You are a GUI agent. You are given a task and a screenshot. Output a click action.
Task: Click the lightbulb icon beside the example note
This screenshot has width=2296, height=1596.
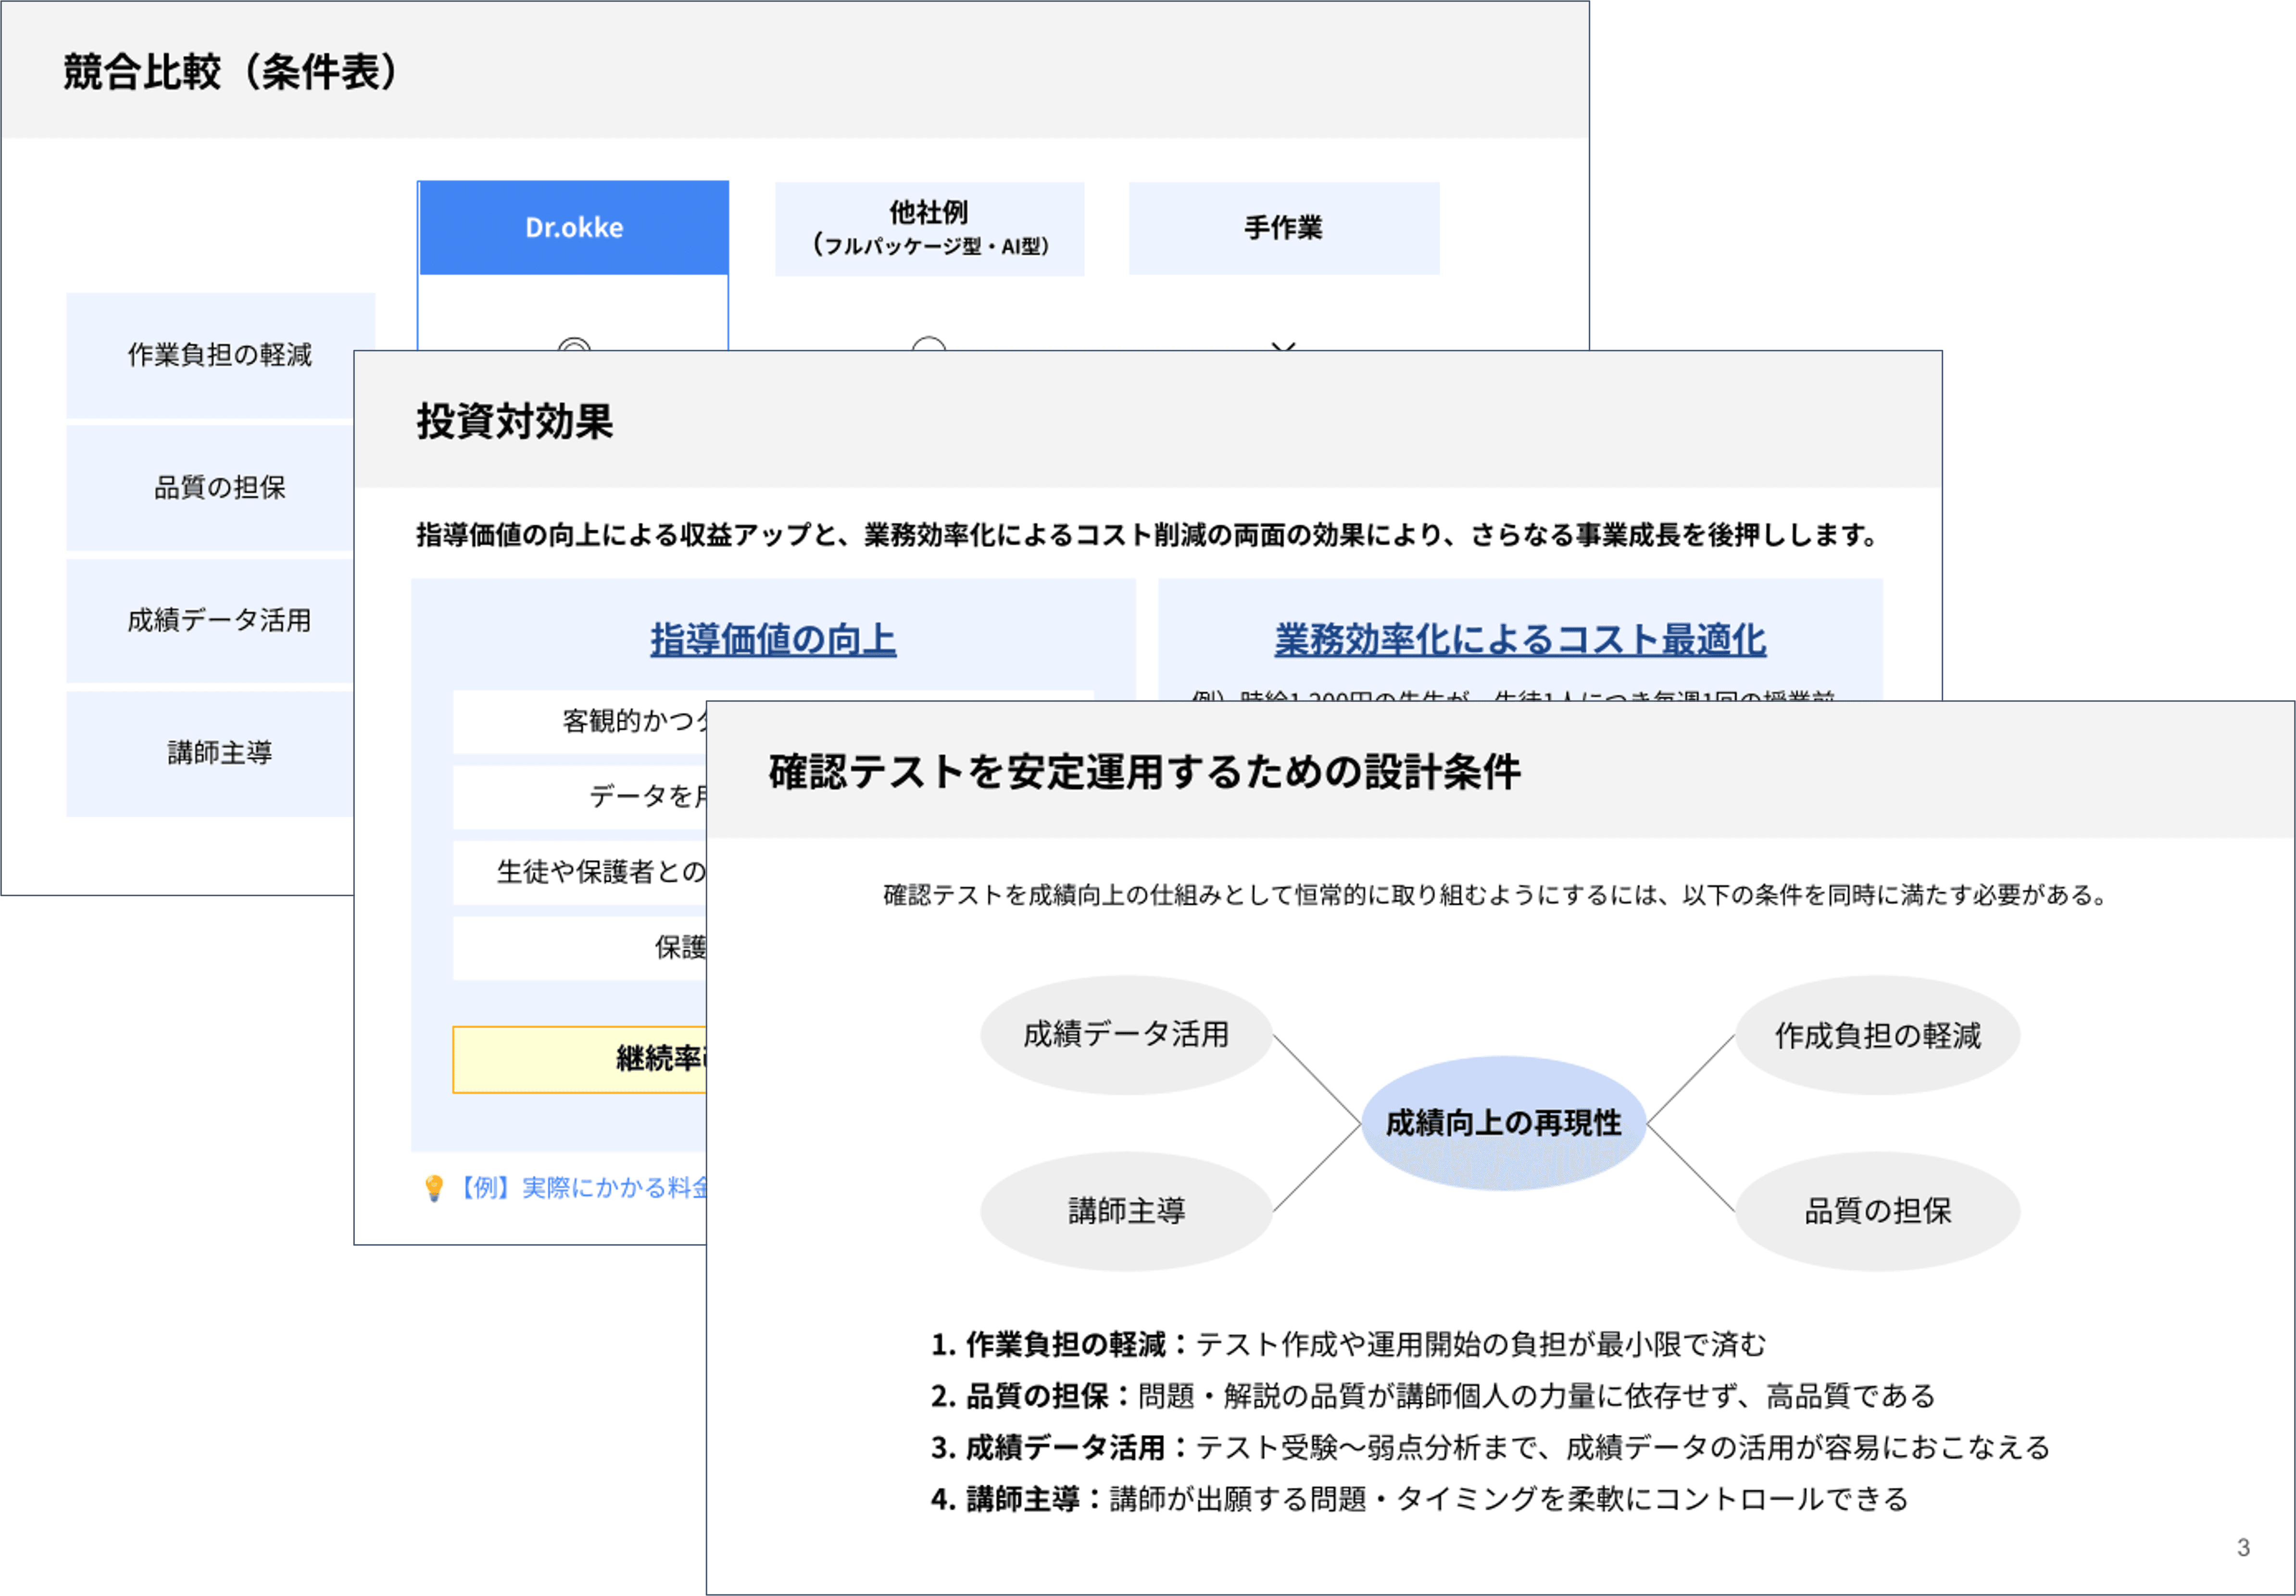434,1188
